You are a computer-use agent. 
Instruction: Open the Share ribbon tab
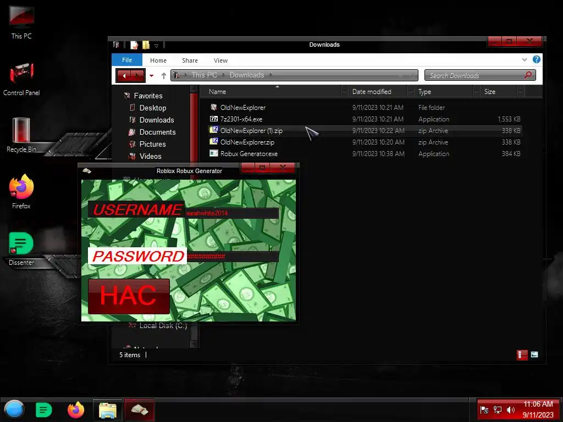point(190,60)
